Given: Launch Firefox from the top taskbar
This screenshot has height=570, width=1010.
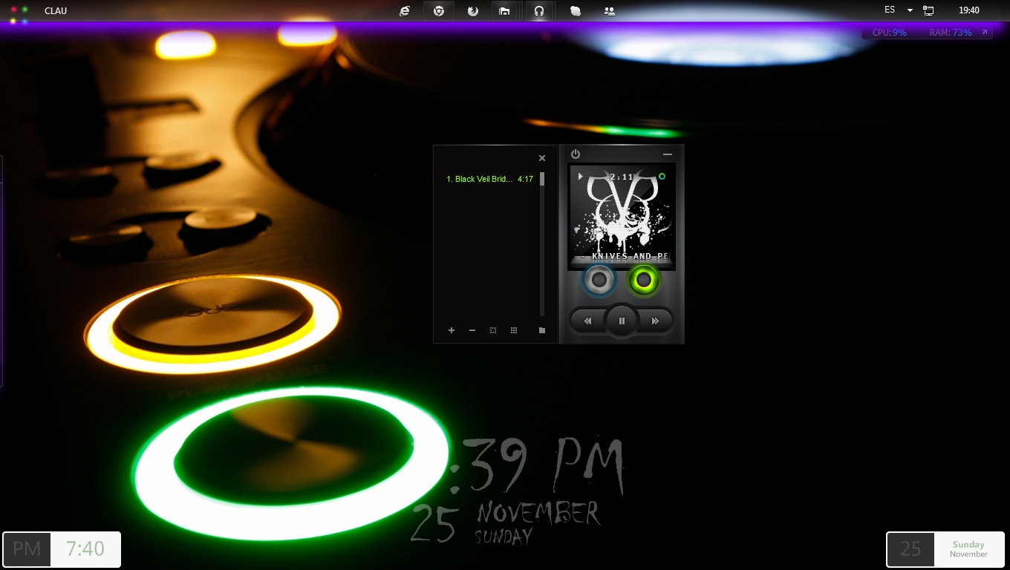Looking at the screenshot, I should [472, 11].
